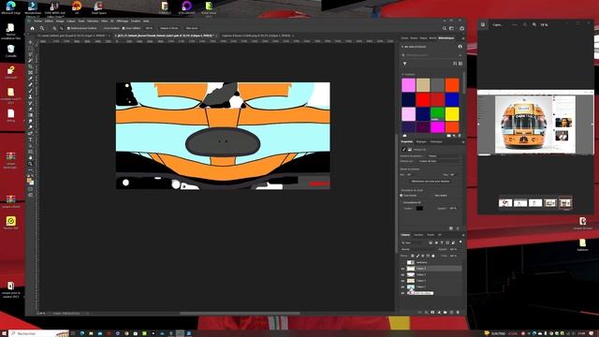Viewport: 599px width, 337px height.
Task: Switch to the Nuancier panel tab
Action: pyautogui.click(x=414, y=38)
